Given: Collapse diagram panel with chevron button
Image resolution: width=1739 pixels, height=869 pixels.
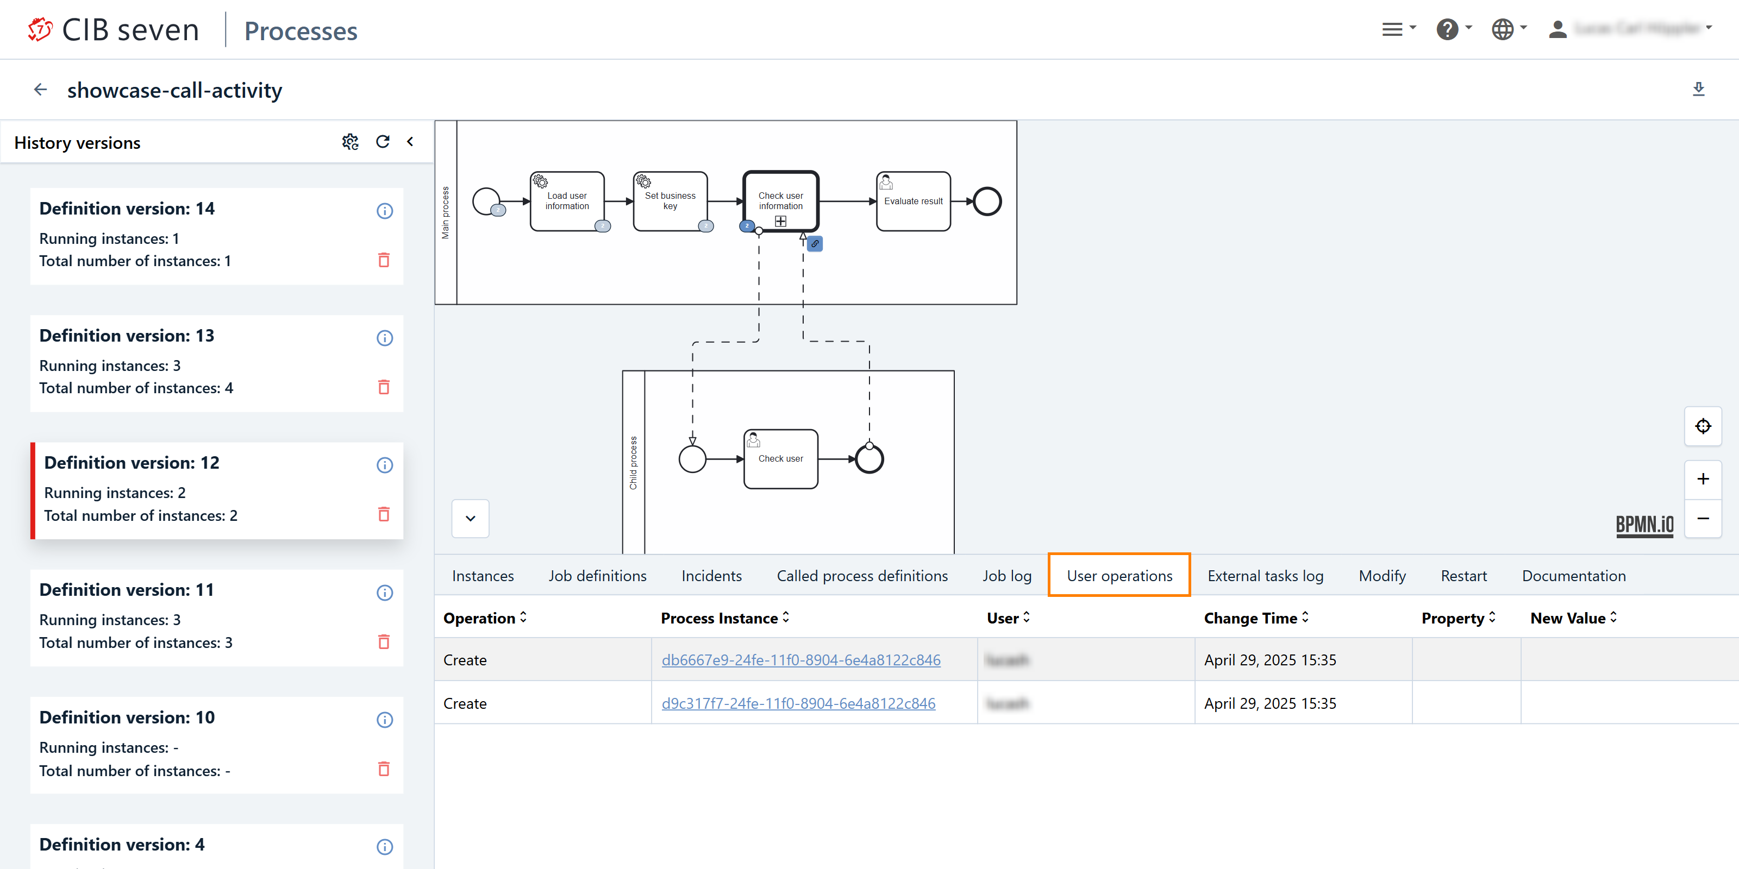Looking at the screenshot, I should 471,518.
